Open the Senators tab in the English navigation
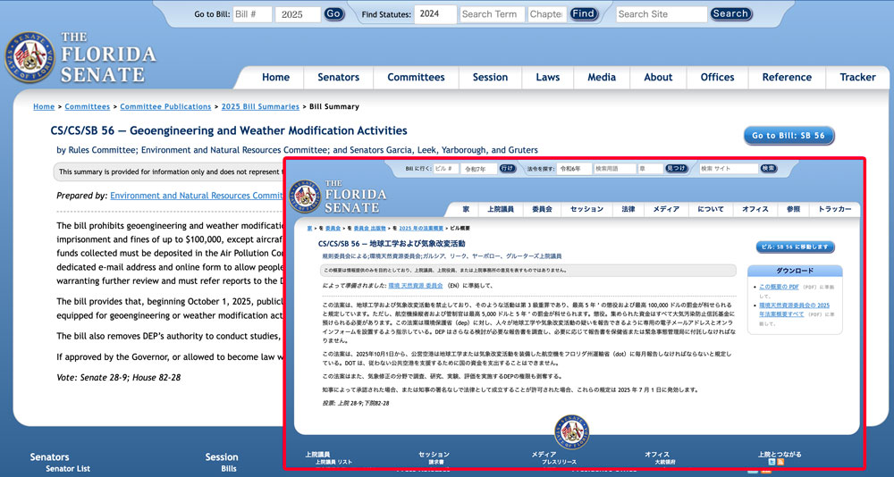894x477 pixels. click(x=339, y=78)
